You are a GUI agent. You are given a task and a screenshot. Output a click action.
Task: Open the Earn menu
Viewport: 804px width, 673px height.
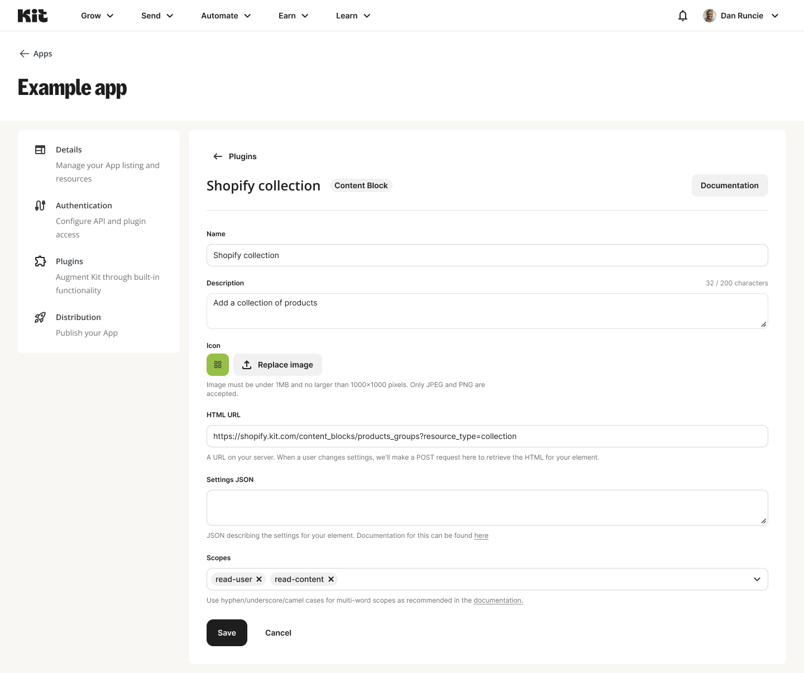click(x=294, y=16)
